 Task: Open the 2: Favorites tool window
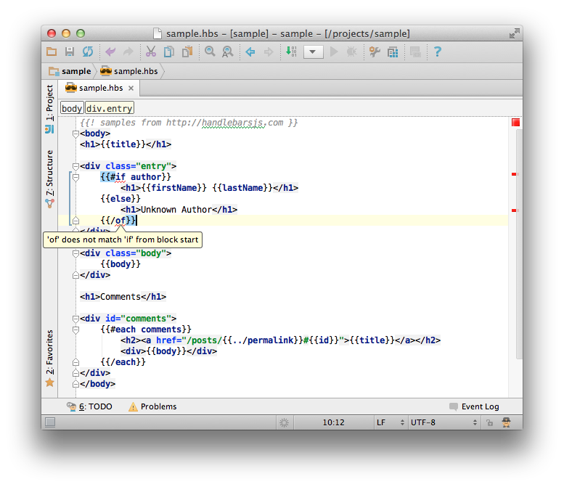49,358
